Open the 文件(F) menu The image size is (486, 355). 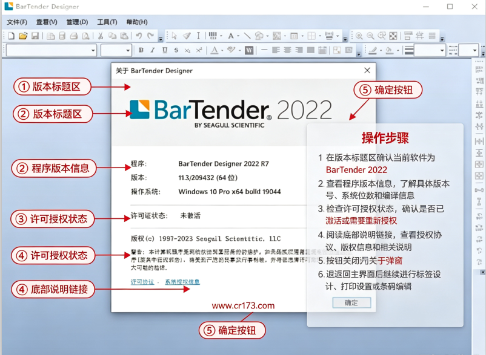click(x=17, y=22)
